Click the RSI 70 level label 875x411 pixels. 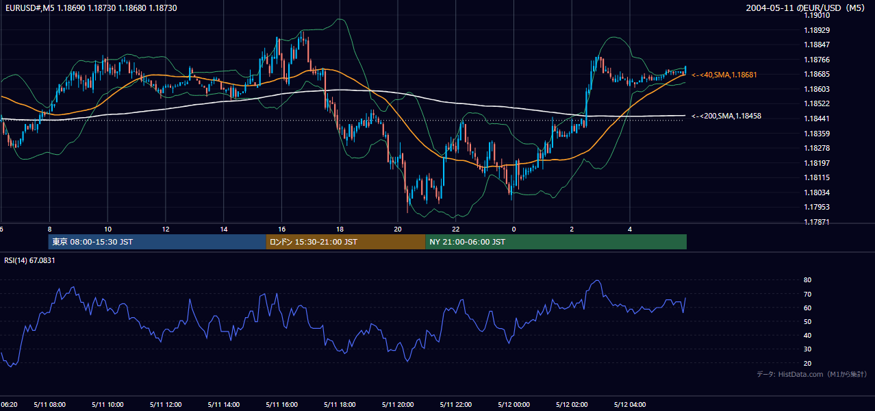[x=807, y=294]
